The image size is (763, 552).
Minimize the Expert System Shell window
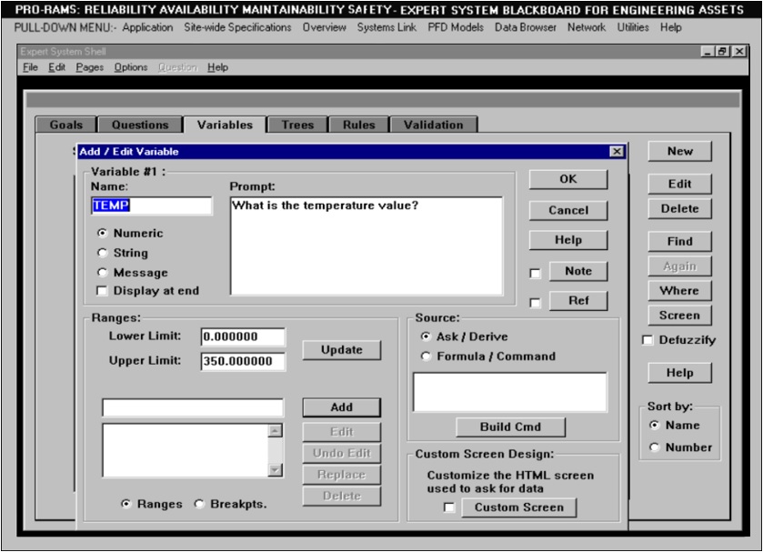click(708, 51)
